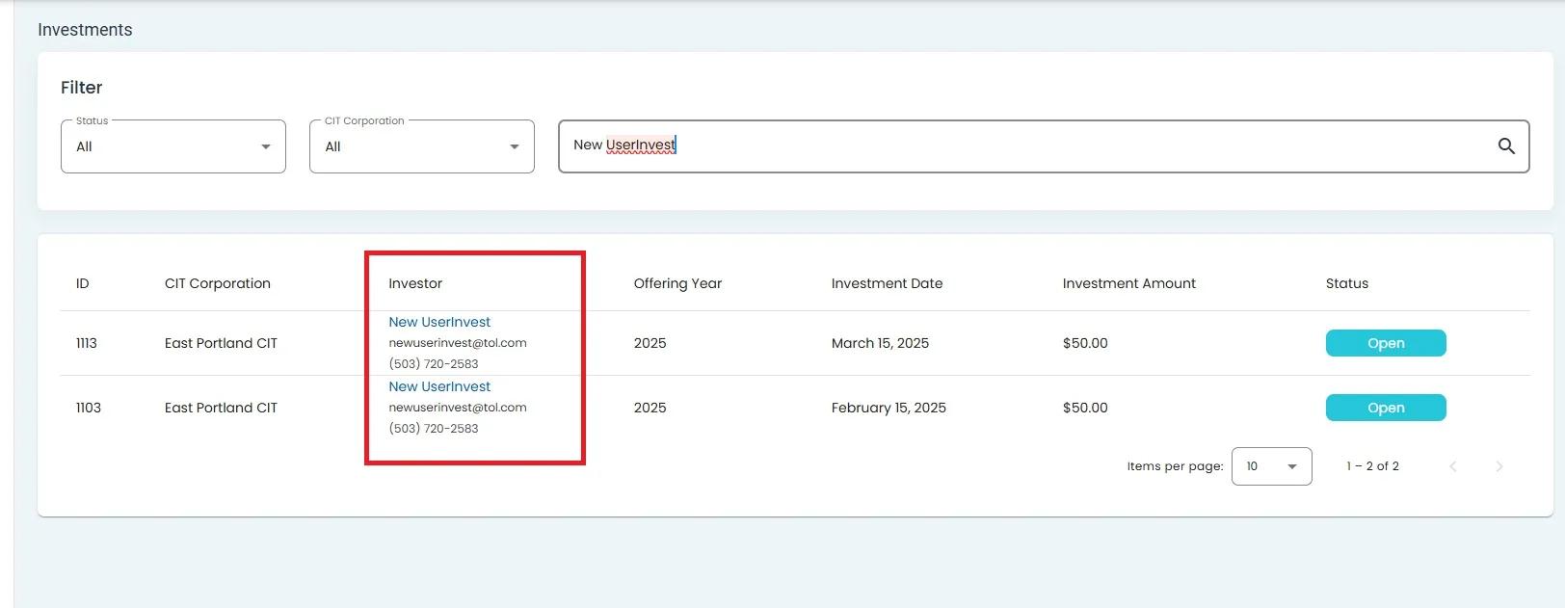
Task: Select East Portland CIT in row 1113
Action: coord(221,343)
